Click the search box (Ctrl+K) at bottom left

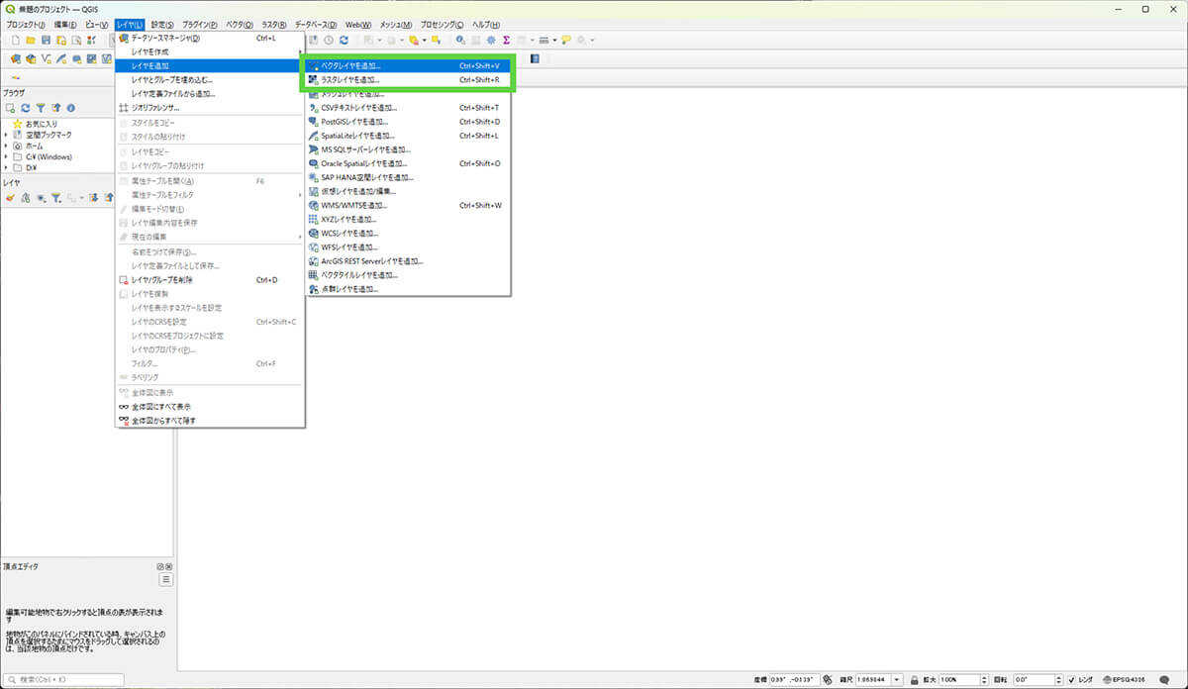point(63,680)
